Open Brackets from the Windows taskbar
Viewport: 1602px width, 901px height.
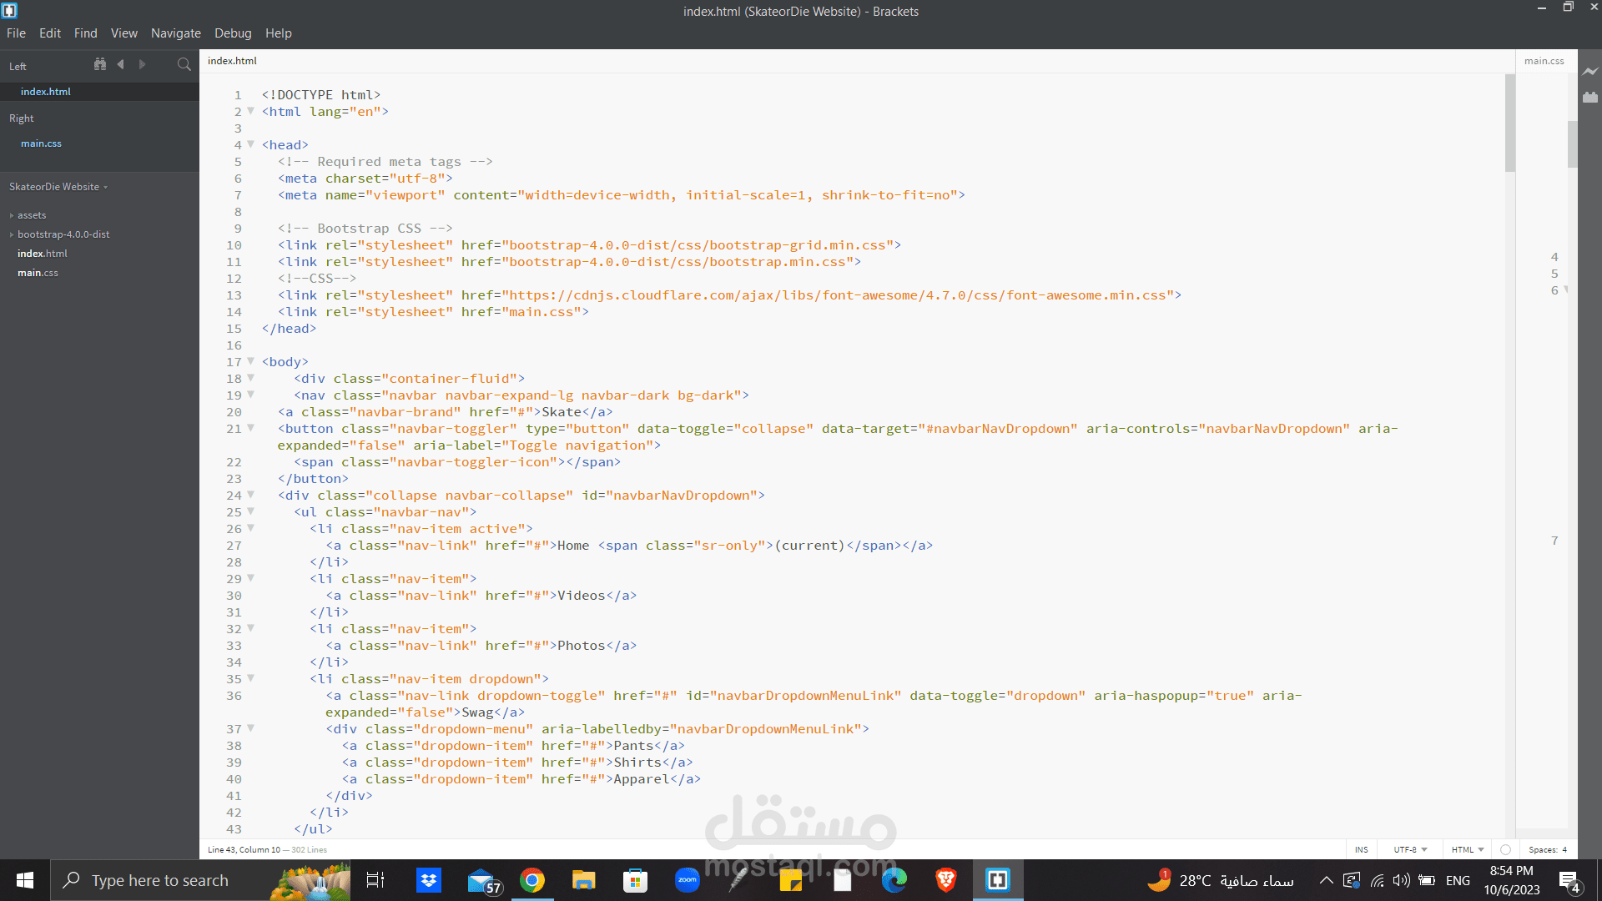[x=998, y=880]
